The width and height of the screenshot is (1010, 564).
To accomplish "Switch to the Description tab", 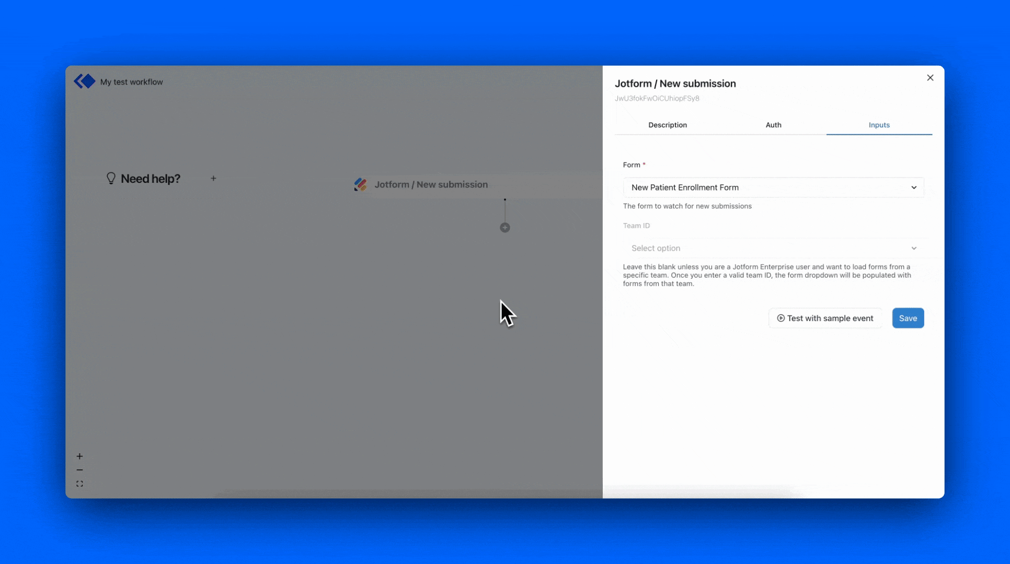I will pos(668,125).
